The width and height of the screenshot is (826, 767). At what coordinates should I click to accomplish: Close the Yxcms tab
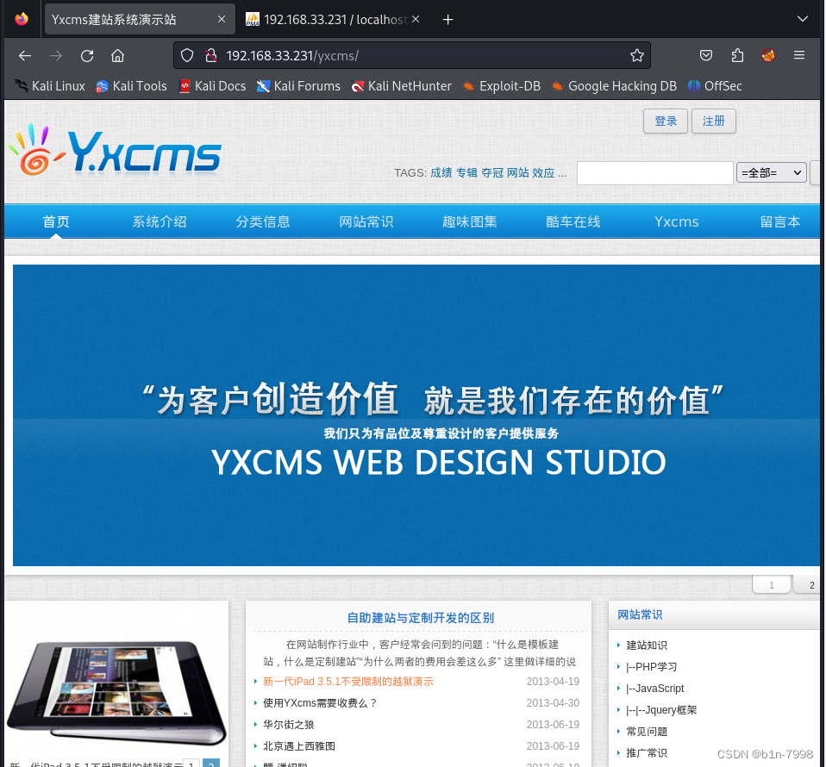click(x=222, y=20)
